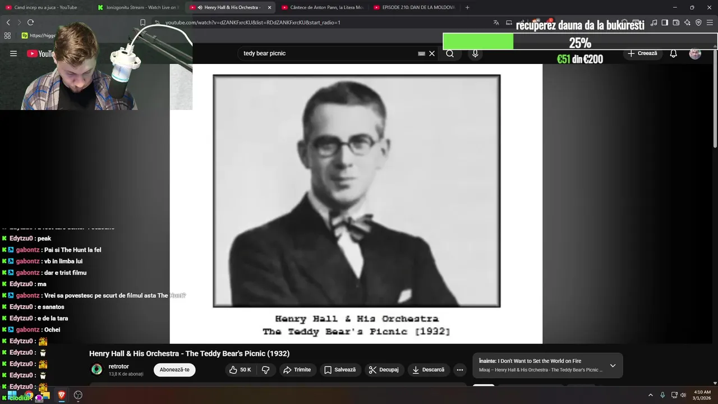Open the YouTube account avatar menu
The width and height of the screenshot is (718, 404).
point(695,53)
